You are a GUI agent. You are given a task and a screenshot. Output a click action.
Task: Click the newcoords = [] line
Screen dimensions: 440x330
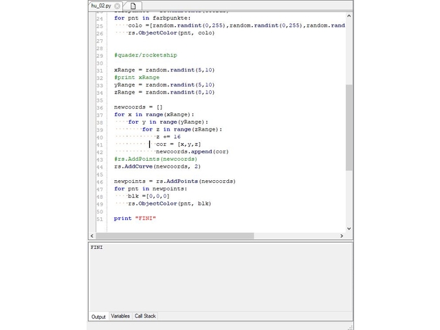click(138, 107)
